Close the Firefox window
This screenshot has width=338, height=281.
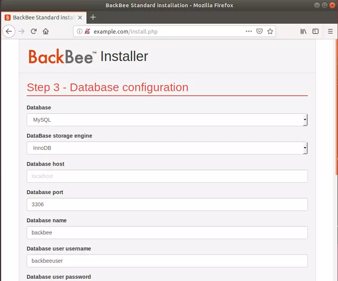click(x=332, y=5)
